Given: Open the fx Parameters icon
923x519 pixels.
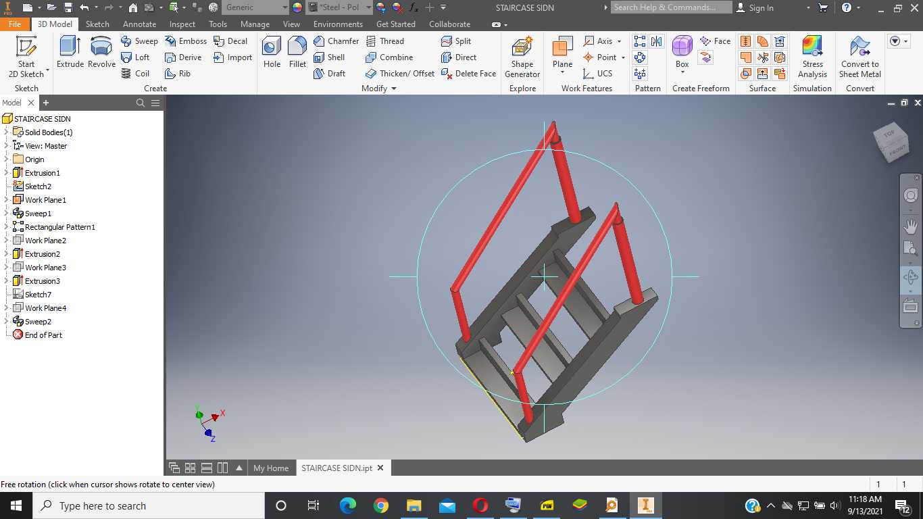Looking at the screenshot, I should pos(413,7).
